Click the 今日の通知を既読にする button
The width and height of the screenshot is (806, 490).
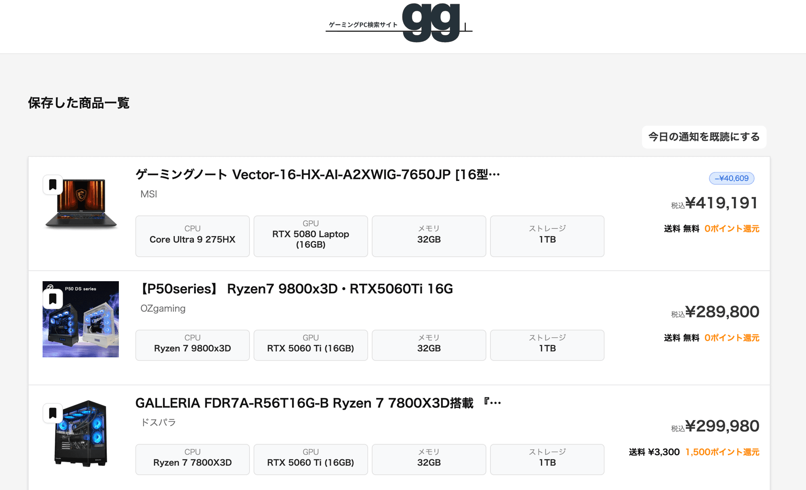pyautogui.click(x=704, y=137)
